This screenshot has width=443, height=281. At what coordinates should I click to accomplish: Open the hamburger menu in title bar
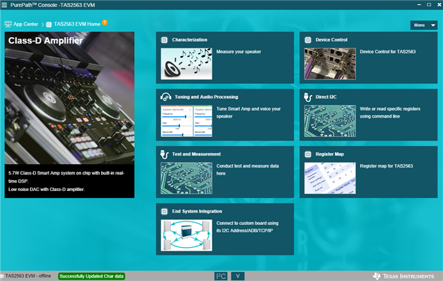pos(4,5)
